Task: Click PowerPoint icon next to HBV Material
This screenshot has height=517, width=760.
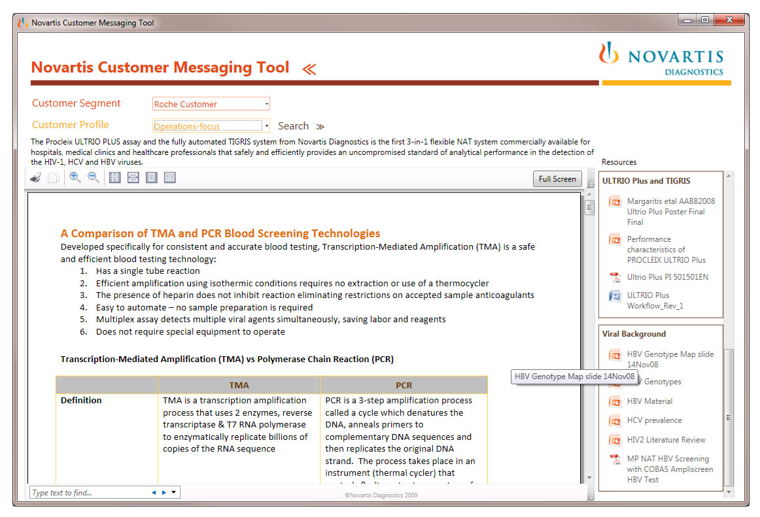Action: click(x=615, y=402)
